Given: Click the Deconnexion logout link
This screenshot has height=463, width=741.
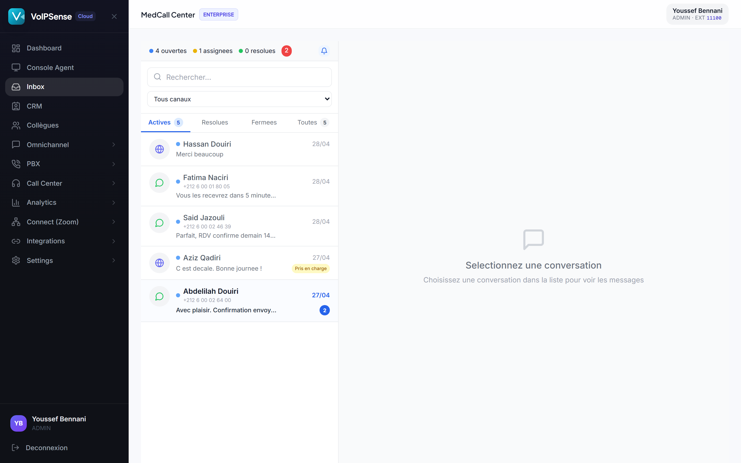Looking at the screenshot, I should point(47,448).
